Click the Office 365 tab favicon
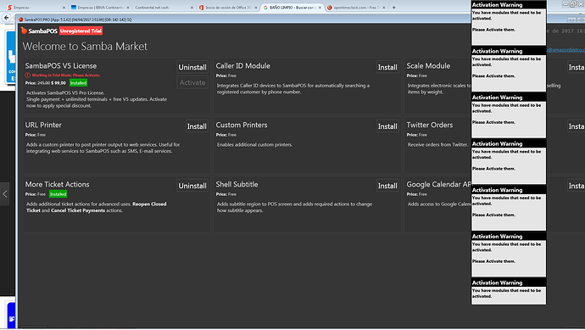Screen dimensions: 585x330 [x=202, y=8]
